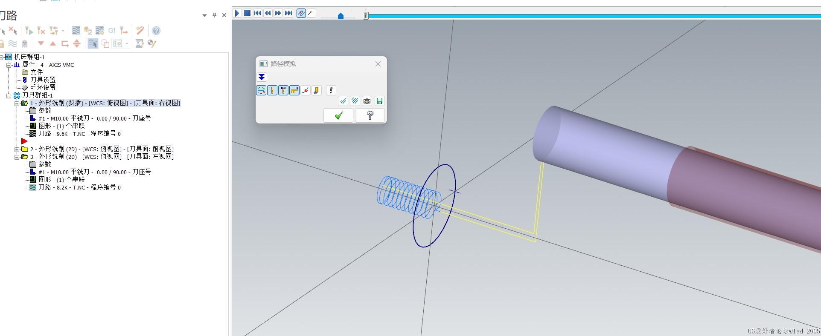Jump to the start of the toolpath
This screenshot has width=821, height=336.
(258, 13)
